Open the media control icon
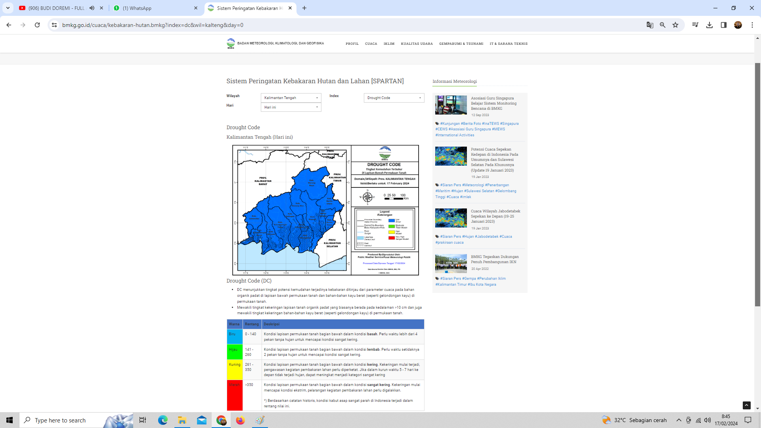 click(x=695, y=25)
